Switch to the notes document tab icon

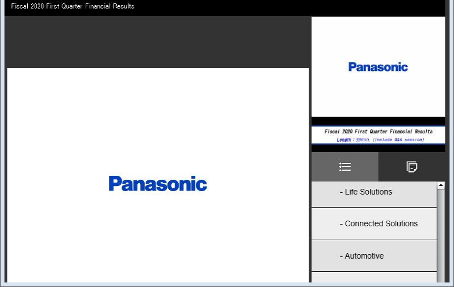(x=412, y=167)
